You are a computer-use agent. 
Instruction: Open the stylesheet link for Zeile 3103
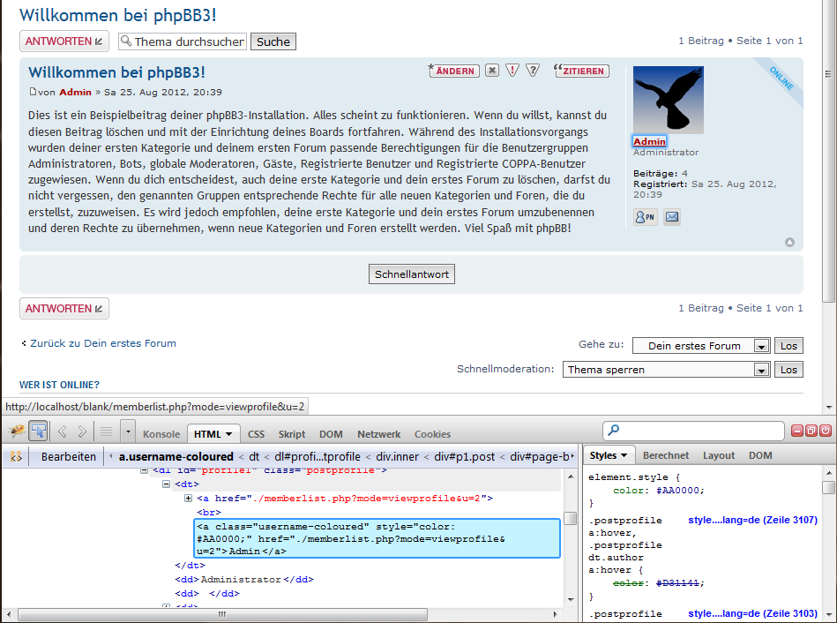[x=752, y=613]
